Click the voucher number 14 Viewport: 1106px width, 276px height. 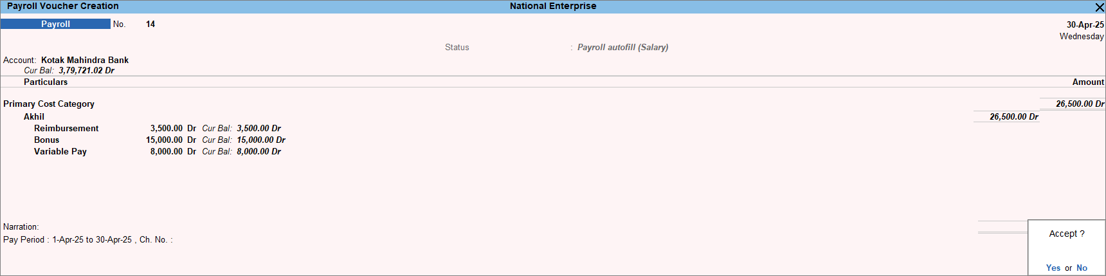[150, 24]
